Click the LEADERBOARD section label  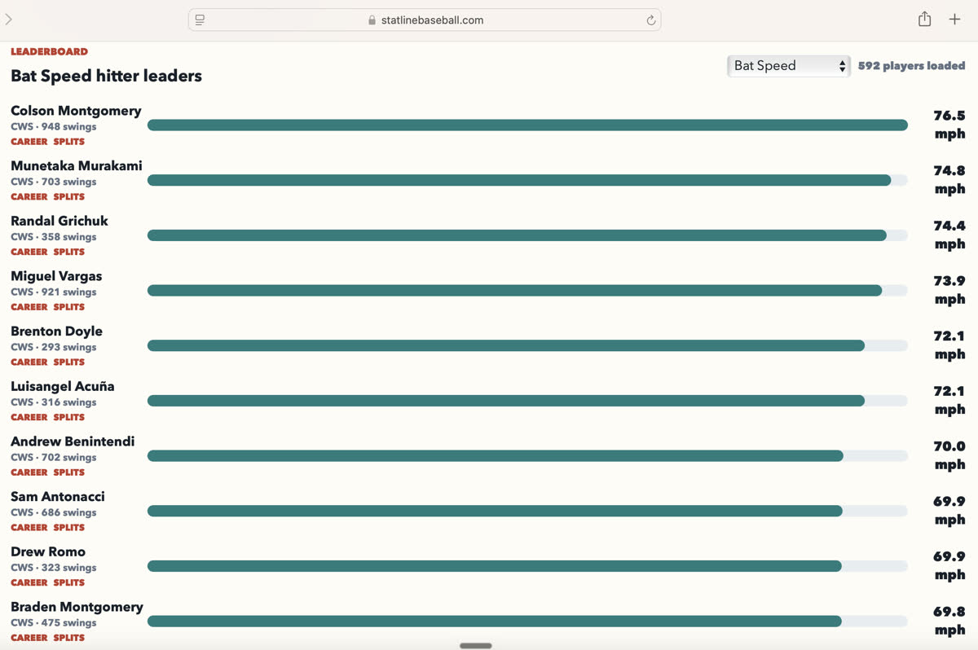pyautogui.click(x=49, y=51)
